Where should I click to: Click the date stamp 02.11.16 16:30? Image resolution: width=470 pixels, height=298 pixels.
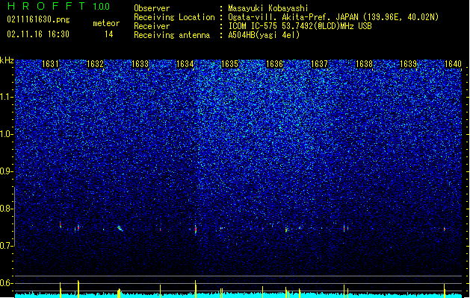(x=38, y=34)
